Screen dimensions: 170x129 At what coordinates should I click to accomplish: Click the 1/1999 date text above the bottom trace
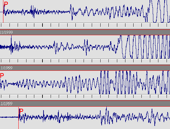pyautogui.click(x=6, y=104)
